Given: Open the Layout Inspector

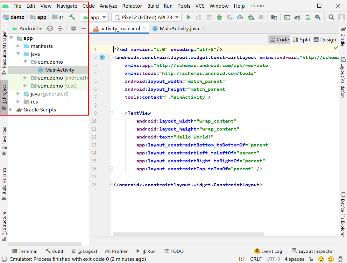Looking at the screenshot, I should click(x=313, y=251).
